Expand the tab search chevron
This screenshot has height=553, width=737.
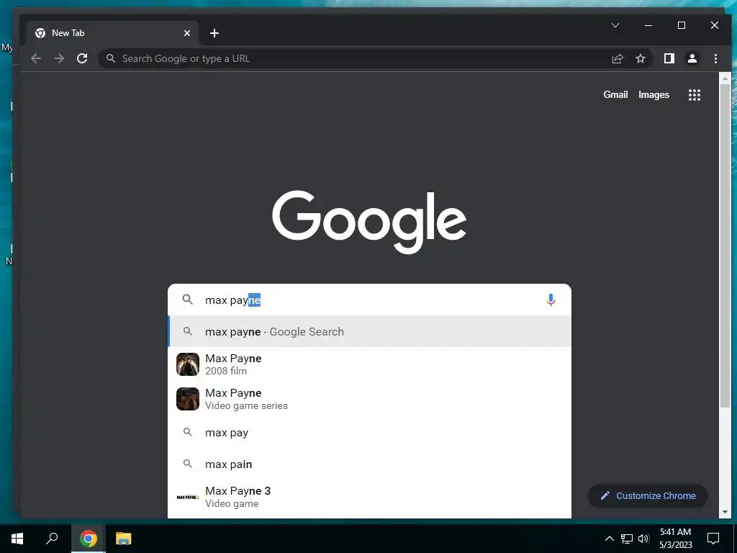coord(615,25)
